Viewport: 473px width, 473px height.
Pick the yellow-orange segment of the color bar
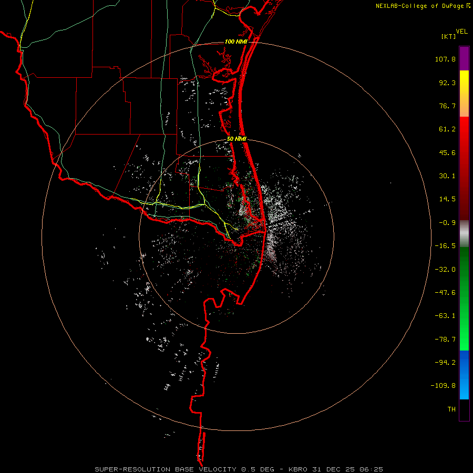click(x=464, y=94)
